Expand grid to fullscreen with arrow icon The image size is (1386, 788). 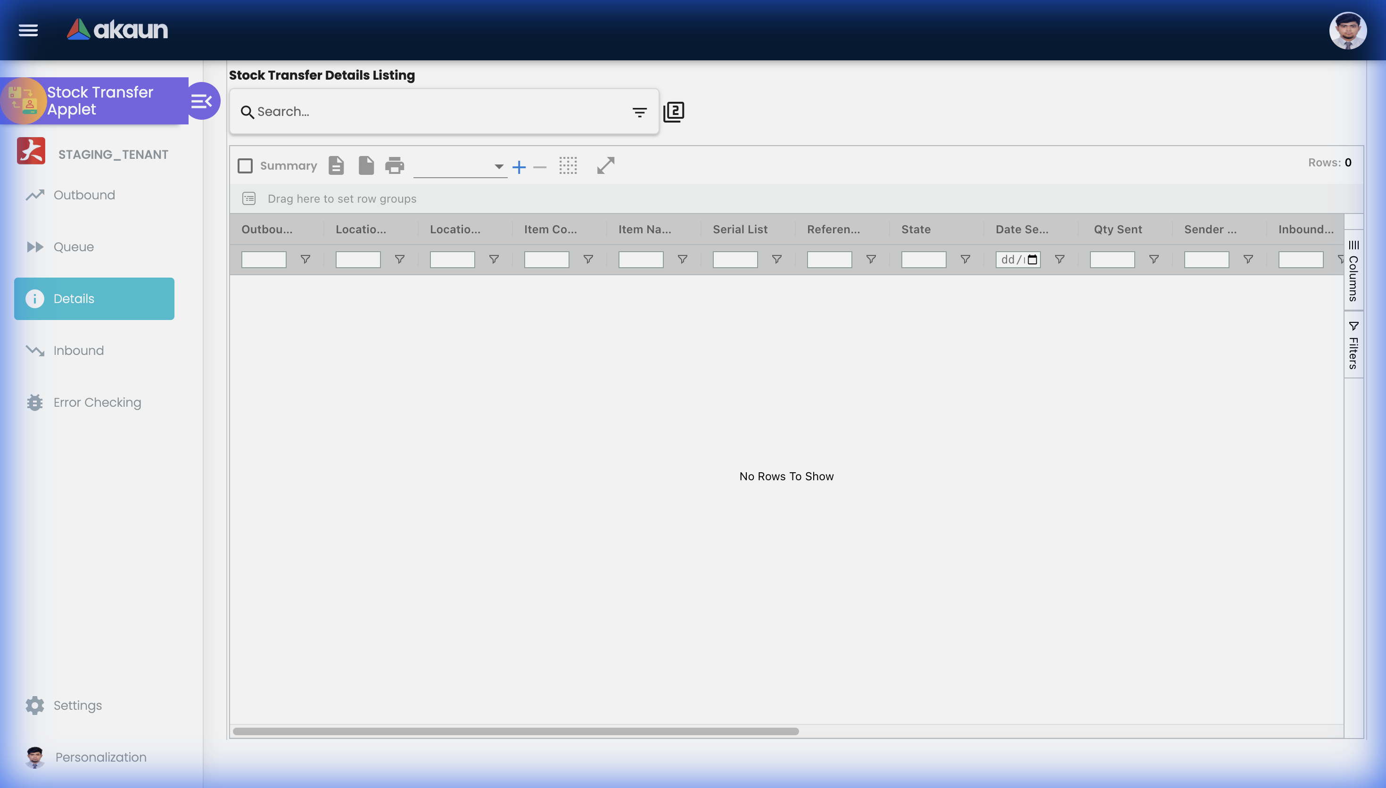(x=606, y=165)
